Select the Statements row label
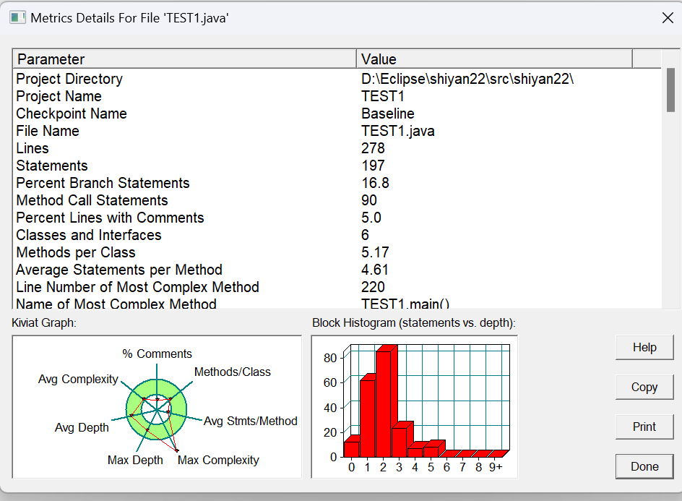Viewport: 682px width, 501px height. [x=52, y=166]
